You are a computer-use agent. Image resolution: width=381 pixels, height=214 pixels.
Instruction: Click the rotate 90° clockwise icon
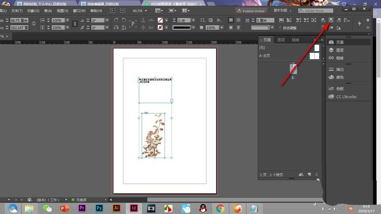pyautogui.click(x=116, y=20)
